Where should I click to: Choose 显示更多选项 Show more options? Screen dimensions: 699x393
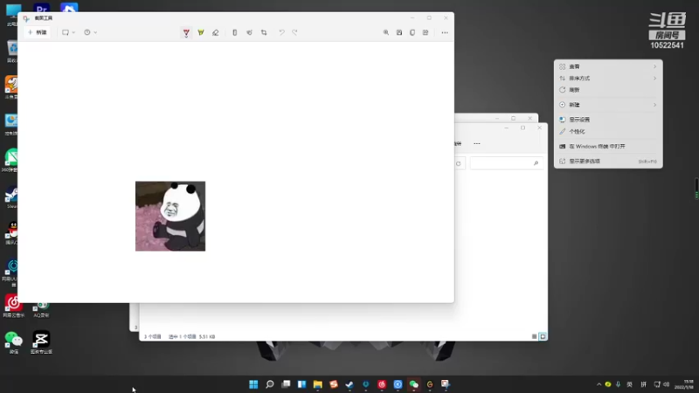[608, 162]
